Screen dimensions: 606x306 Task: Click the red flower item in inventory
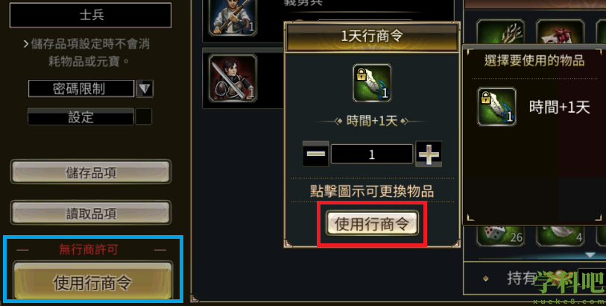(x=560, y=32)
